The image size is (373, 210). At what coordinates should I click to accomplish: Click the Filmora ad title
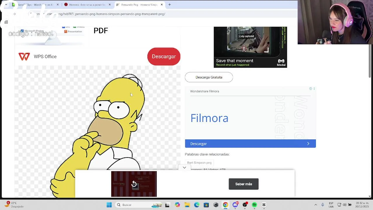[x=209, y=118]
